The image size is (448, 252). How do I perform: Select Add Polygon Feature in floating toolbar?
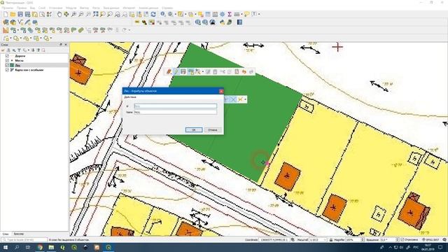click(190, 71)
